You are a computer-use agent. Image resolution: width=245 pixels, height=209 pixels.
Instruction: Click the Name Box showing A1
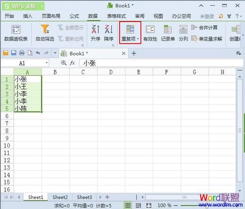point(22,63)
